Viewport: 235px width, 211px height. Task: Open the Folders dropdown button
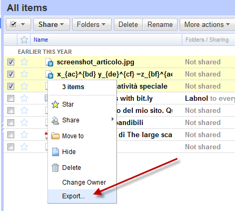click(92, 24)
